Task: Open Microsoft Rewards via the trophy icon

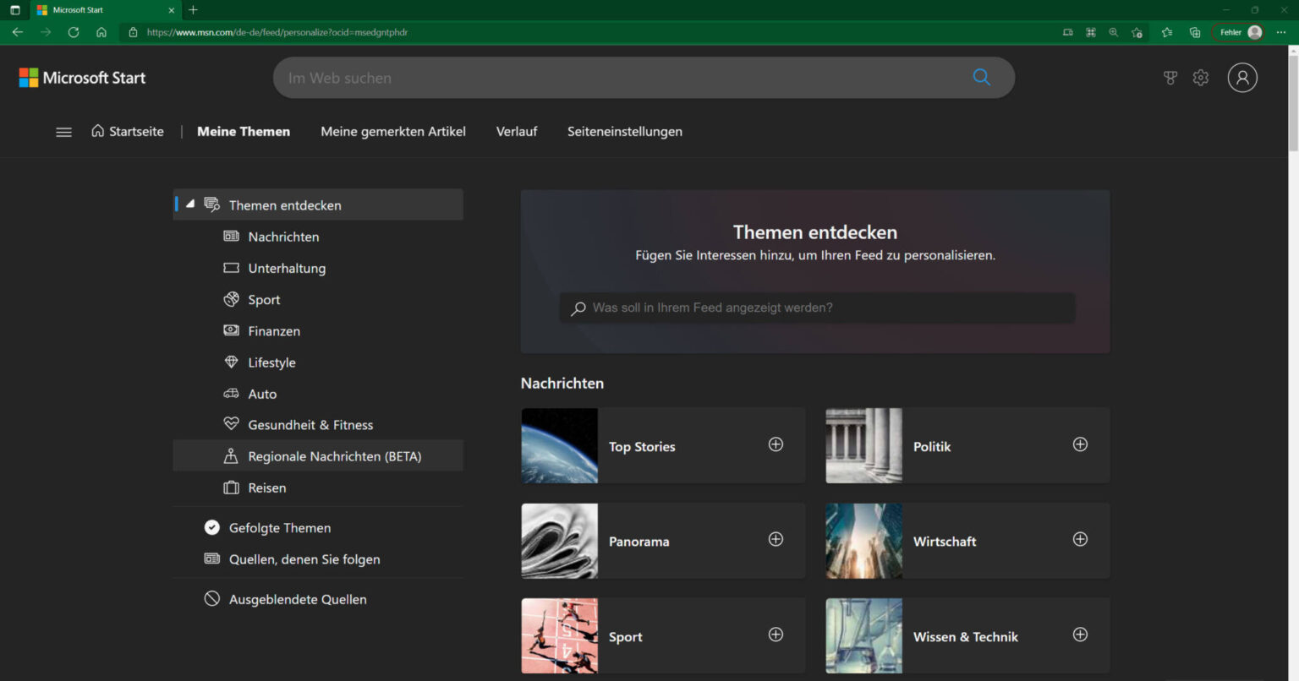Action: 1170,77
